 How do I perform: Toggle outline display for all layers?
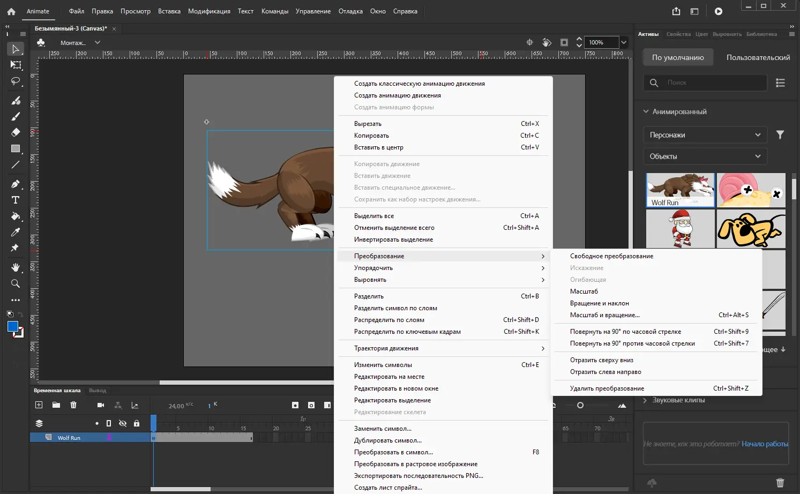pos(109,423)
